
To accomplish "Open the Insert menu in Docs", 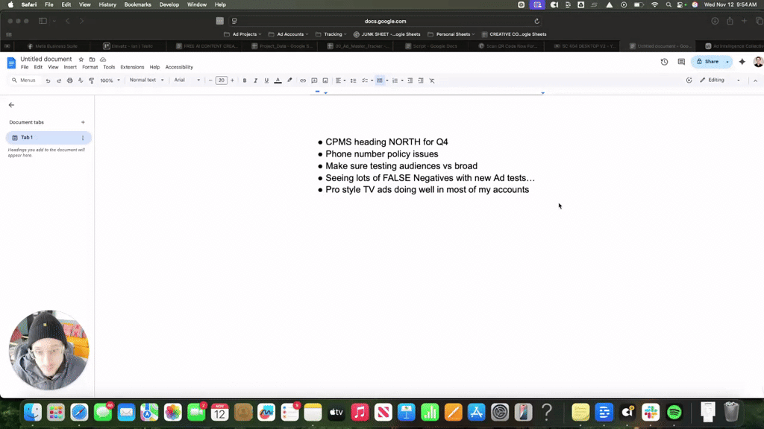I will [x=70, y=67].
